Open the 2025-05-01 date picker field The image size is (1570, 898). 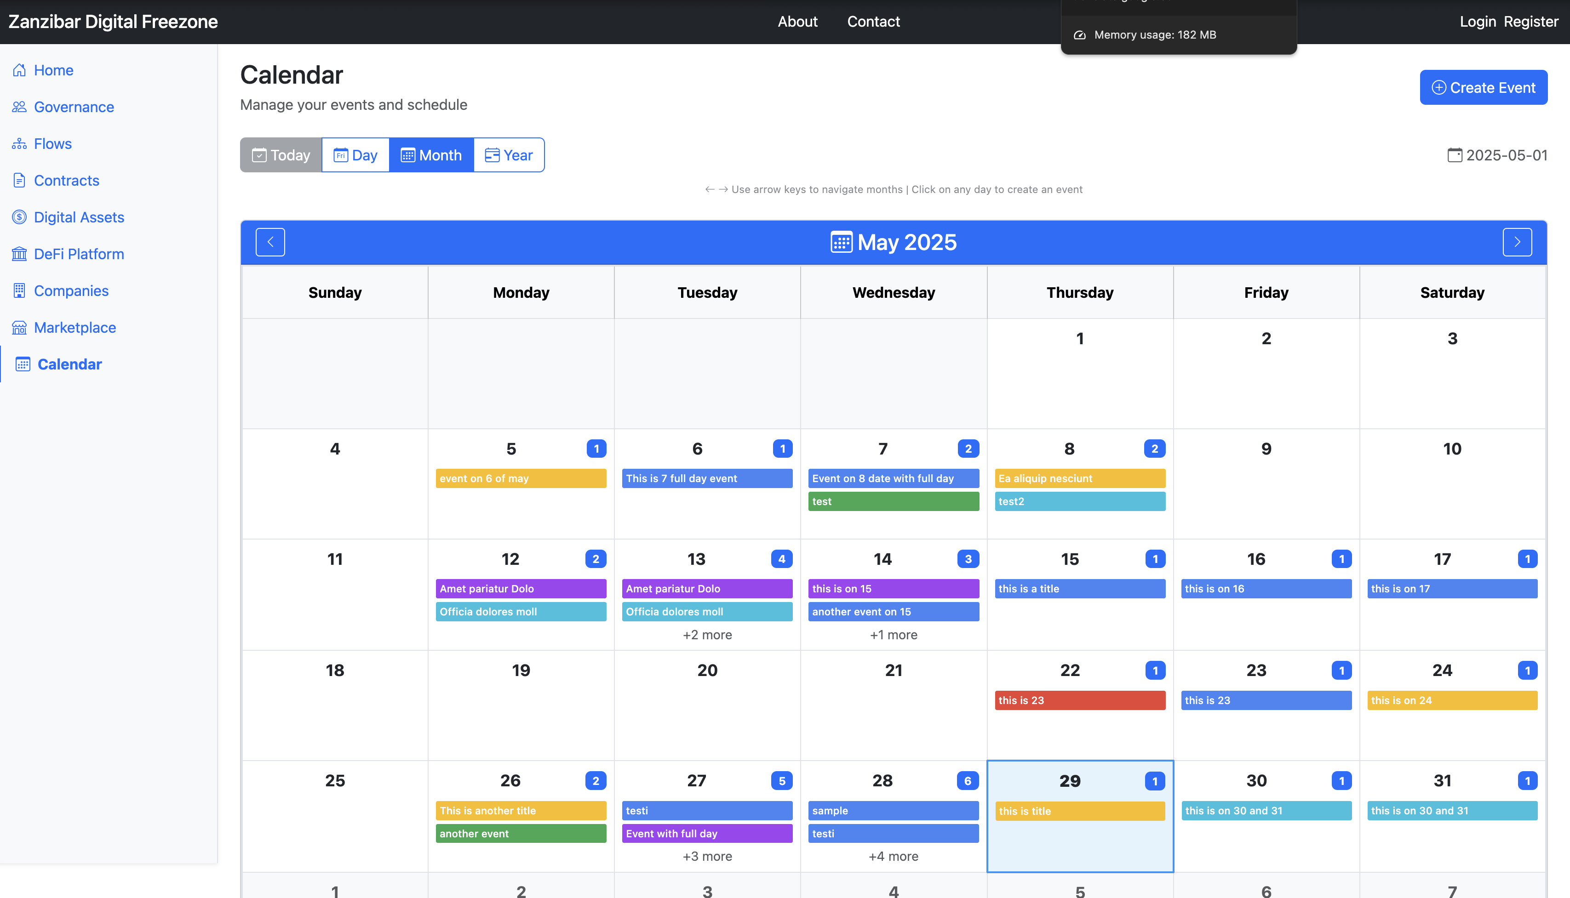[1498, 155]
